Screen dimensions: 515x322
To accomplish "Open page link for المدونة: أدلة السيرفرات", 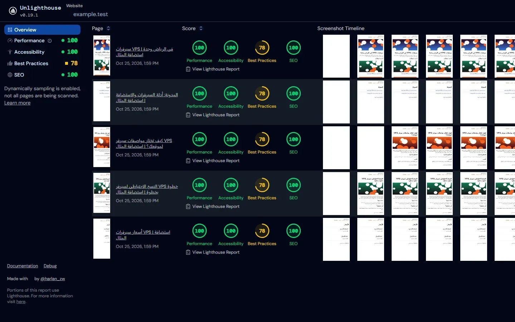I will (147, 98).
